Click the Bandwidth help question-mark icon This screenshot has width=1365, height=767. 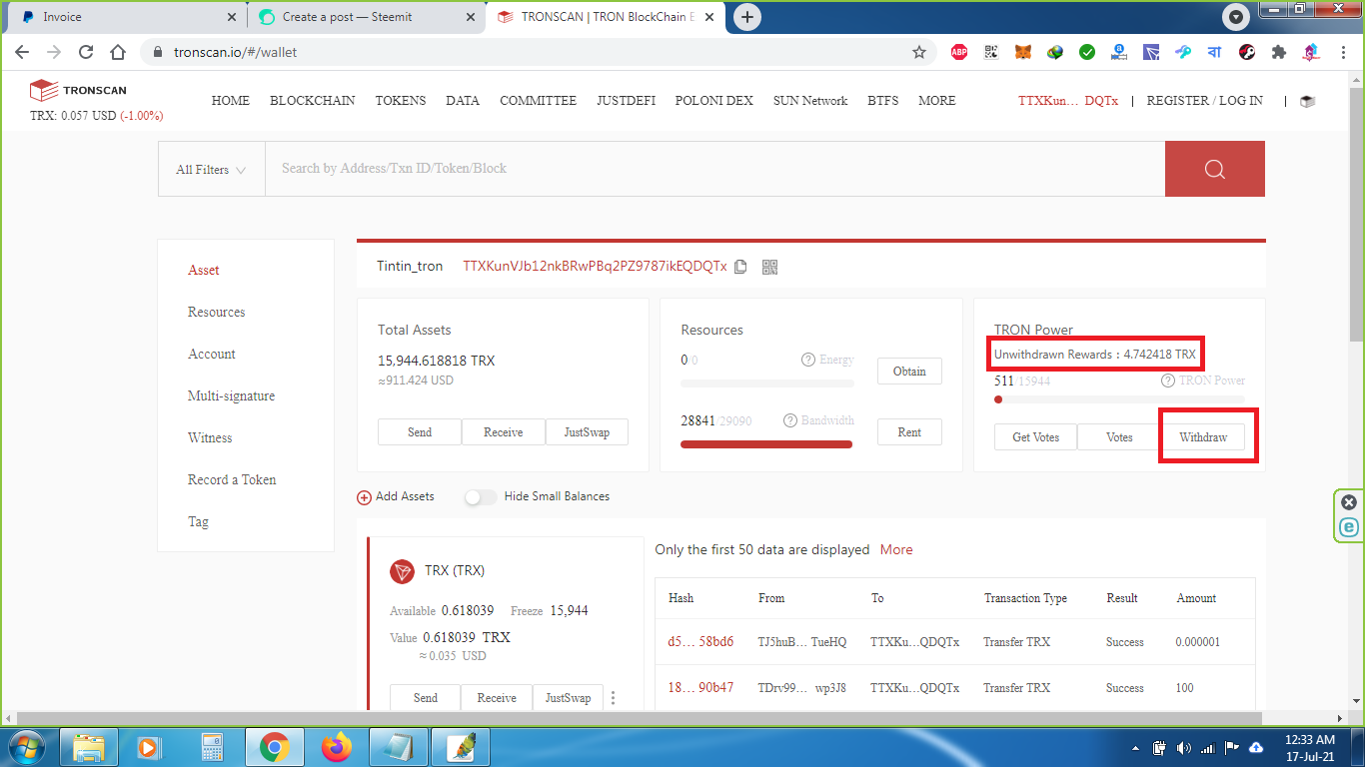point(790,420)
